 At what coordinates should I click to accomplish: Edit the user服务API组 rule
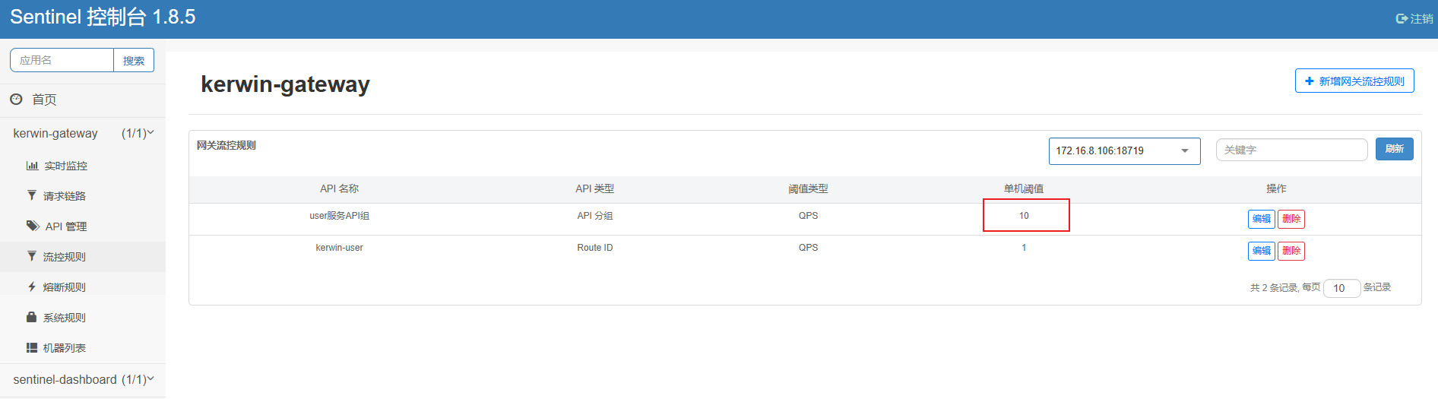pos(1261,219)
